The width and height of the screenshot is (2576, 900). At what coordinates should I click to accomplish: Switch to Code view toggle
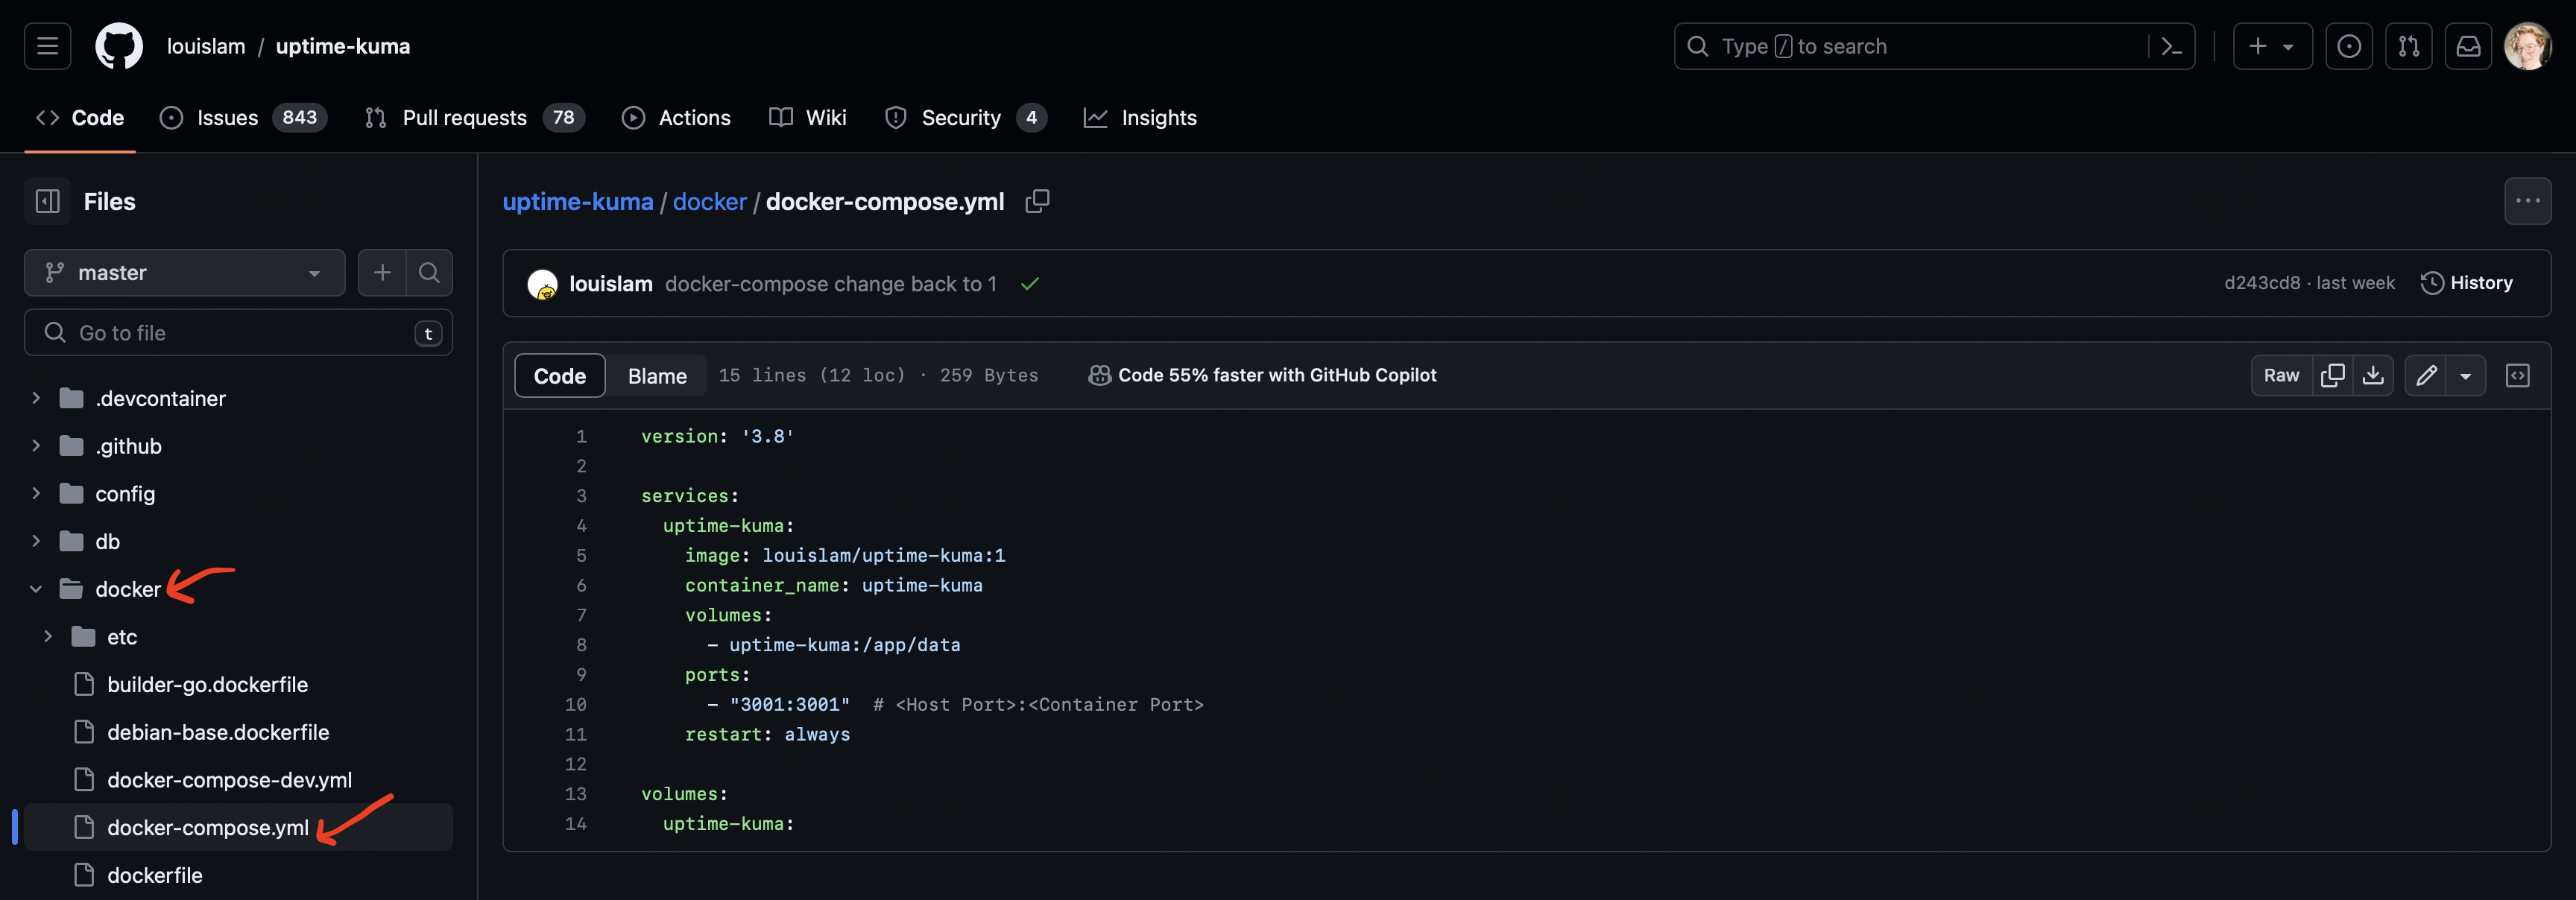click(x=560, y=375)
